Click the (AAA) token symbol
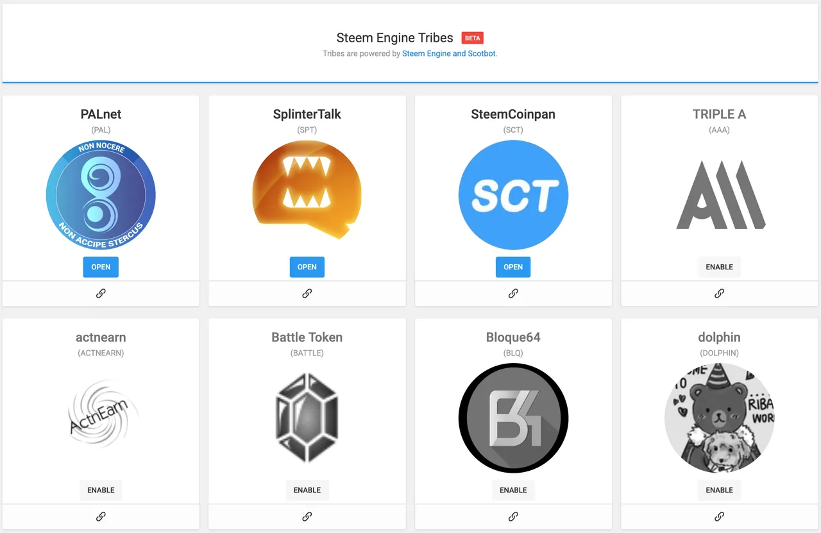821x533 pixels. click(719, 130)
